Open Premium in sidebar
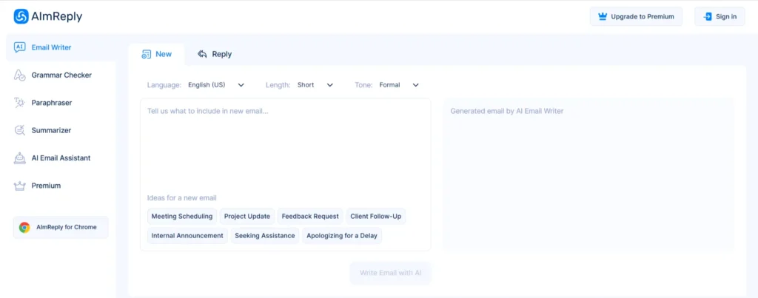The height and width of the screenshot is (298, 758). [x=61, y=186]
